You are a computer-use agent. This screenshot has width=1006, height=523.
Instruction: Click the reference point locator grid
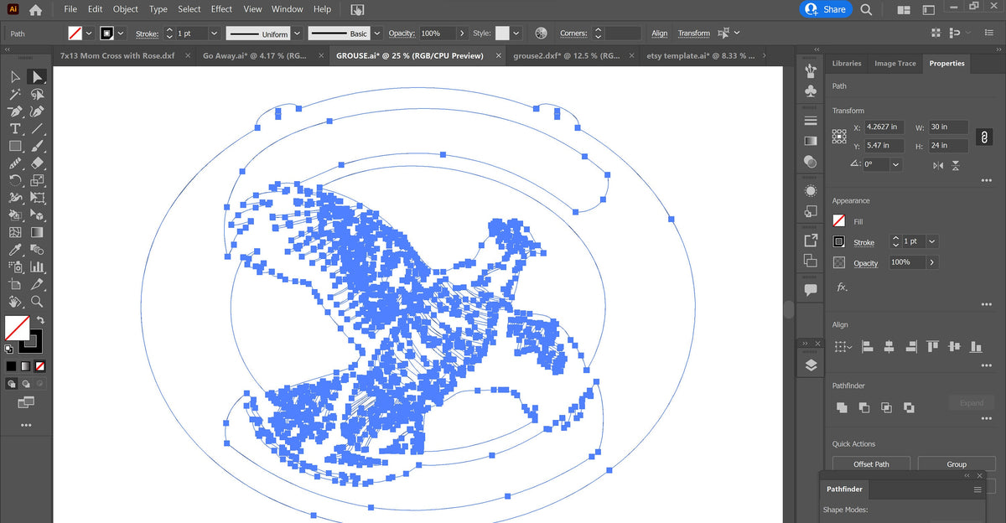point(839,136)
